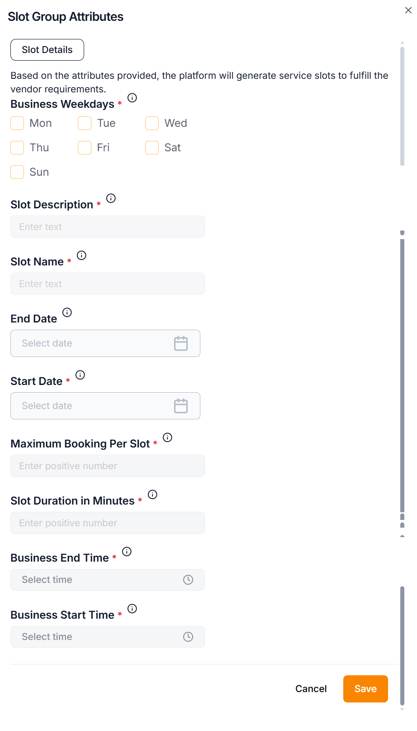This screenshot has width=417, height=731.
Task: Focus the Slot Name text field
Action: 107,284
